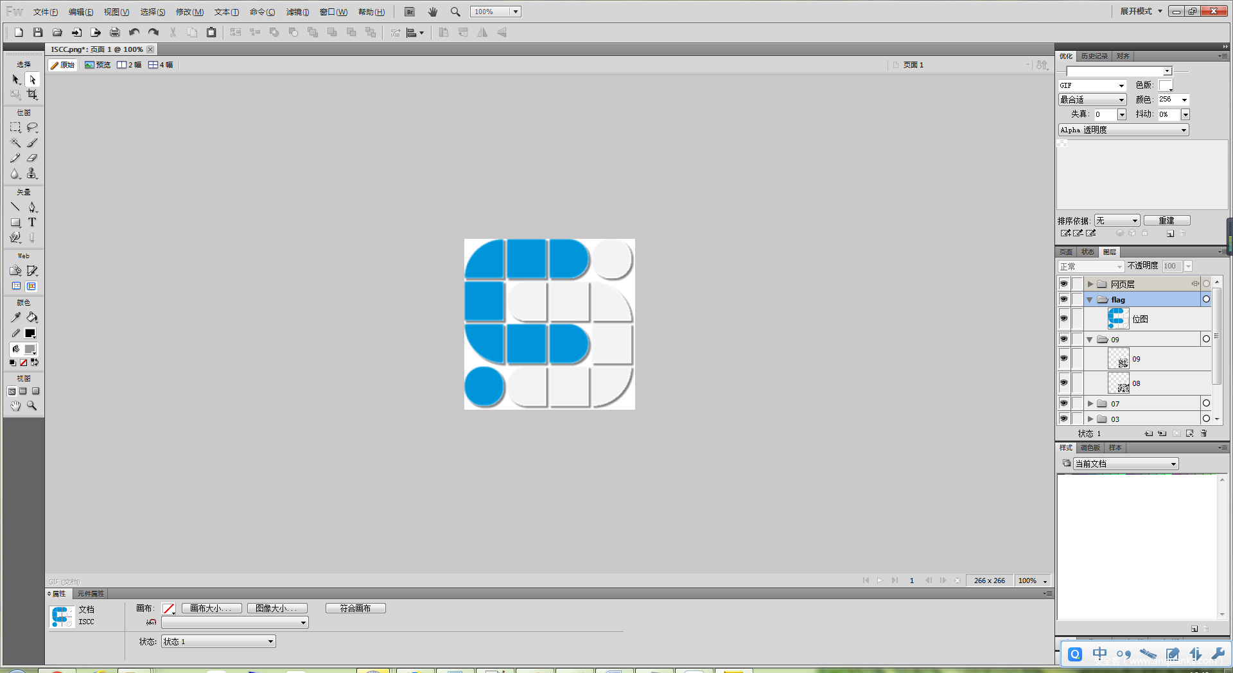Image resolution: width=1233 pixels, height=673 pixels.
Task: Click the 符合画布 button
Action: pyautogui.click(x=355, y=608)
